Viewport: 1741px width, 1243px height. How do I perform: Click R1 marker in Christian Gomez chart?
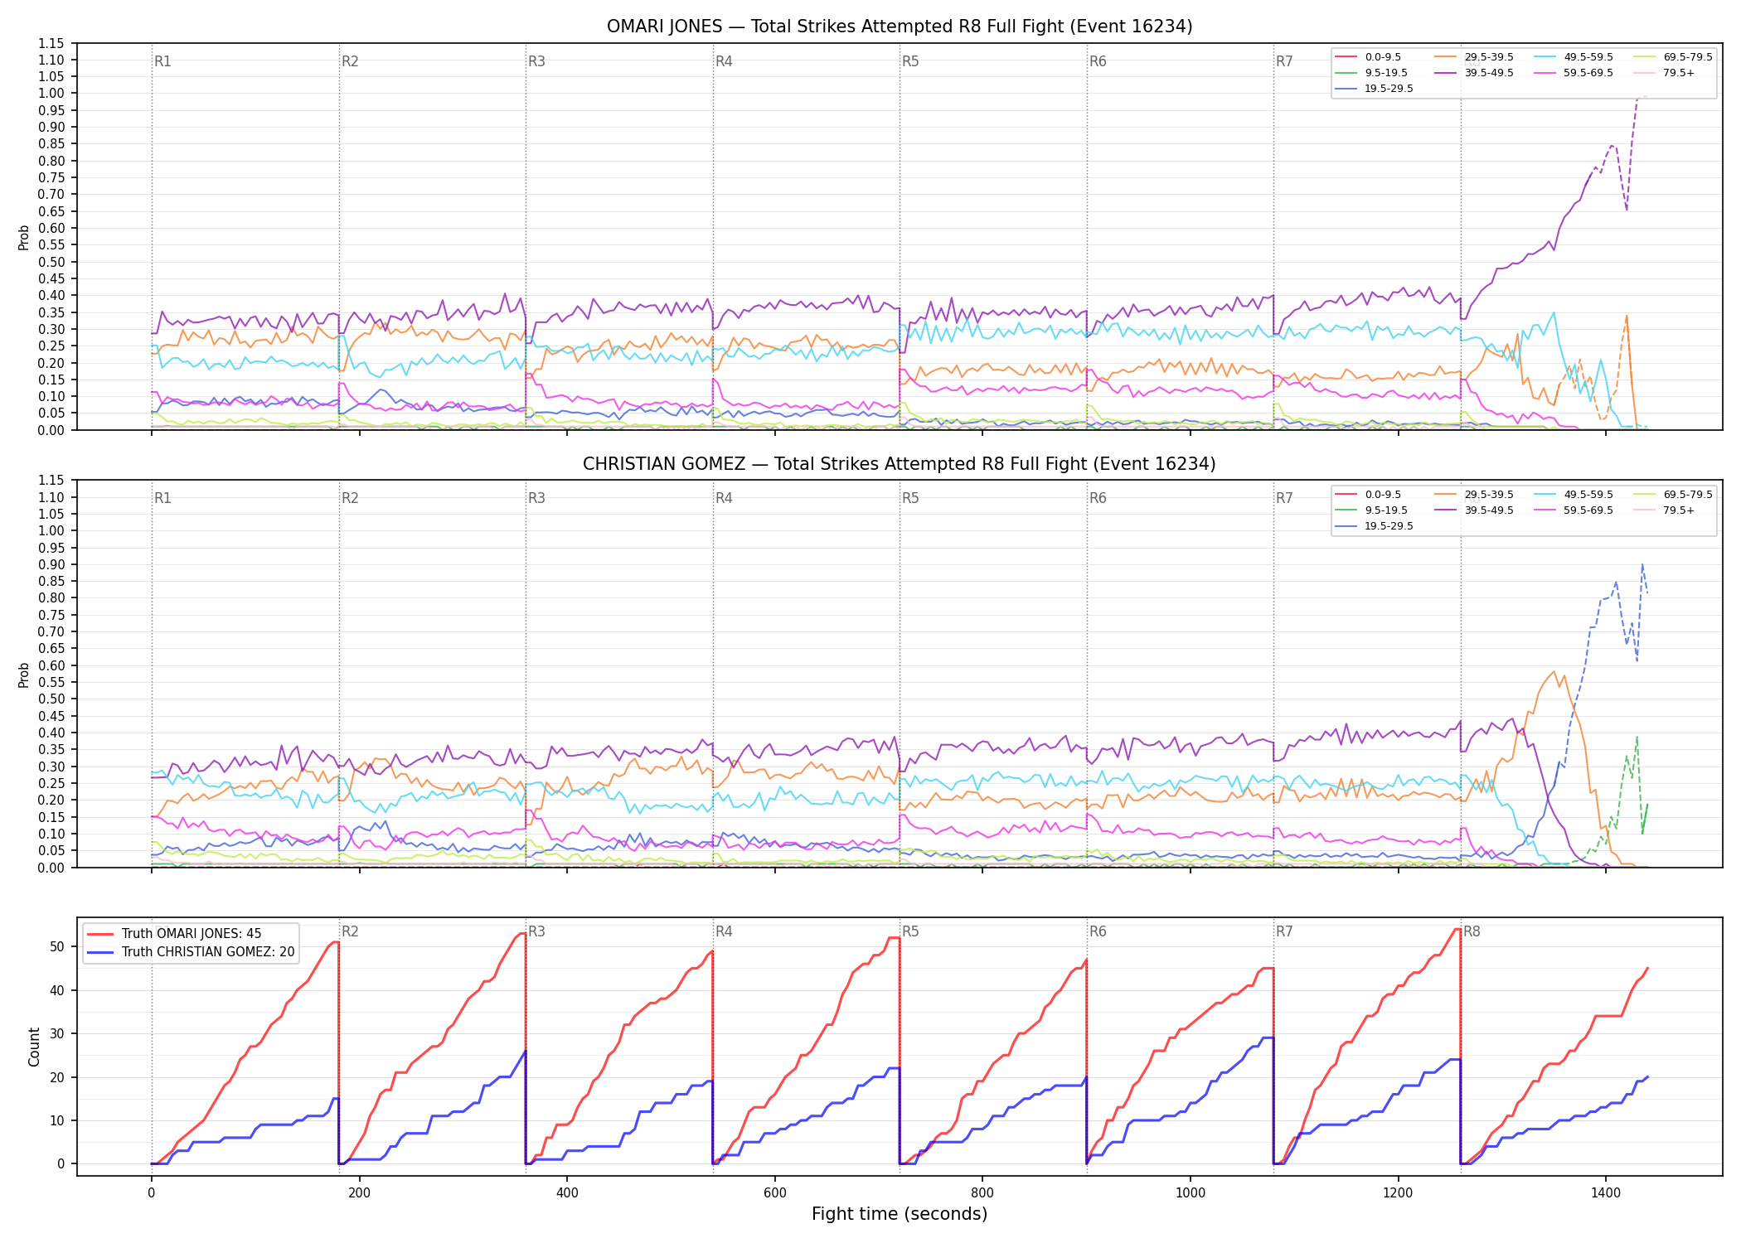tap(162, 498)
